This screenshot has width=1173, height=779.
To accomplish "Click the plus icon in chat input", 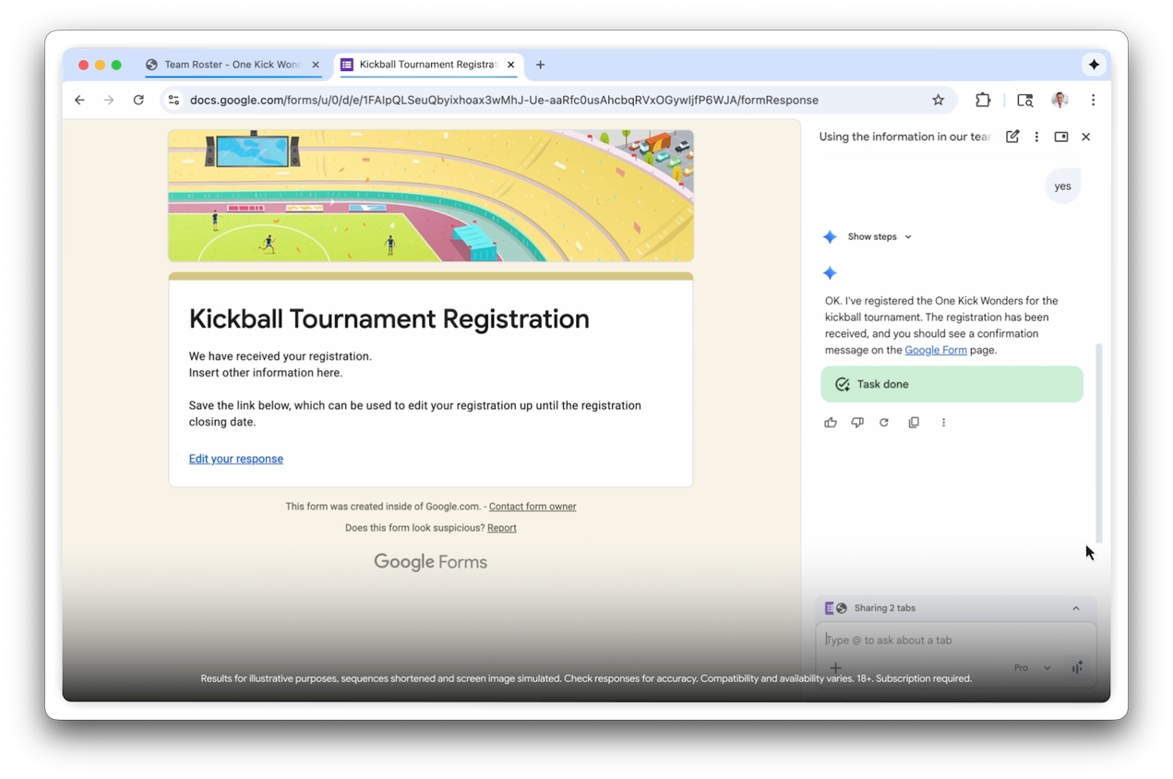I will click(835, 667).
